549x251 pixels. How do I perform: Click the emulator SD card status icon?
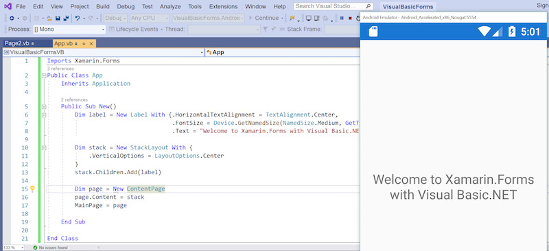373,32
